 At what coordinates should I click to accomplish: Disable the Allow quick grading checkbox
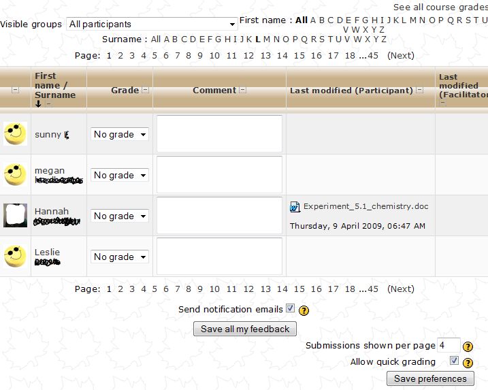(454, 361)
